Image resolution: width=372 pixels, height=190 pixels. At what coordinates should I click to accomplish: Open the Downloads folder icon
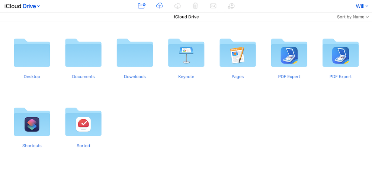(135, 53)
